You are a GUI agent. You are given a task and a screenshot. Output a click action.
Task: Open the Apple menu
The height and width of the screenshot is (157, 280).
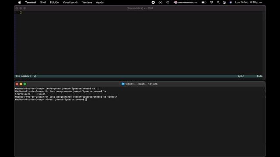point(20,2)
